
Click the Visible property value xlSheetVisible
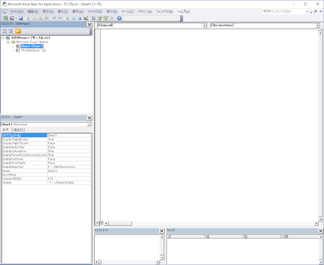pos(69,183)
